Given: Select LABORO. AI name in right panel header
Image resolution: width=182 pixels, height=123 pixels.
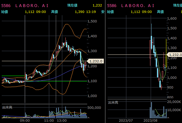Looking at the screenshot, I should [x=138, y=6].
